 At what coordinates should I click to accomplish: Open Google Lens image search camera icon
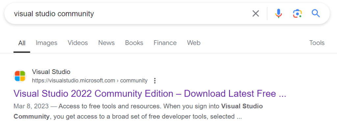click(x=297, y=14)
